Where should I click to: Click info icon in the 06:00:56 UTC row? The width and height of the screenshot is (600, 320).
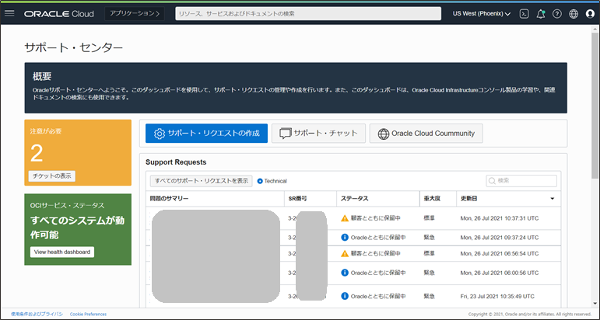pos(345,273)
